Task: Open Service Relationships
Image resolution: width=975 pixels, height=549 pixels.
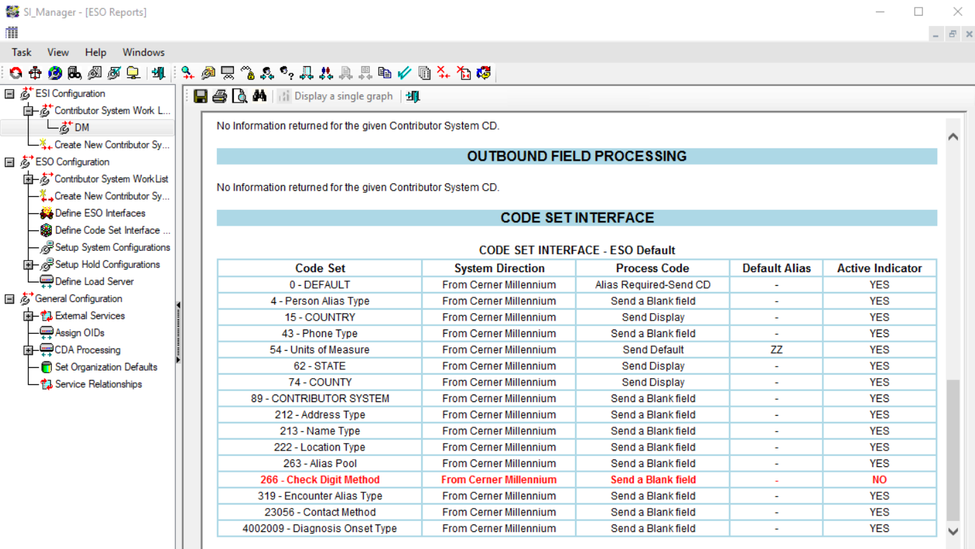Action: [98, 384]
